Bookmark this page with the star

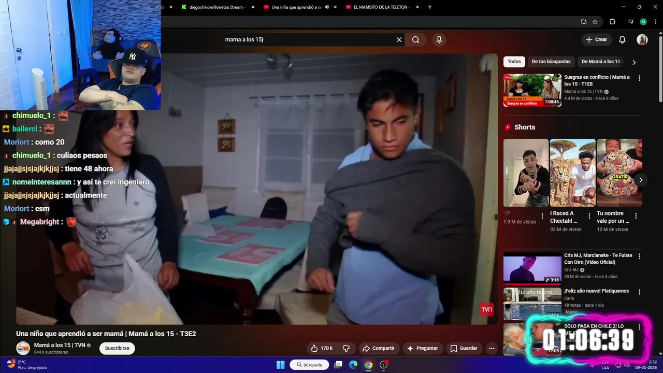click(x=595, y=22)
